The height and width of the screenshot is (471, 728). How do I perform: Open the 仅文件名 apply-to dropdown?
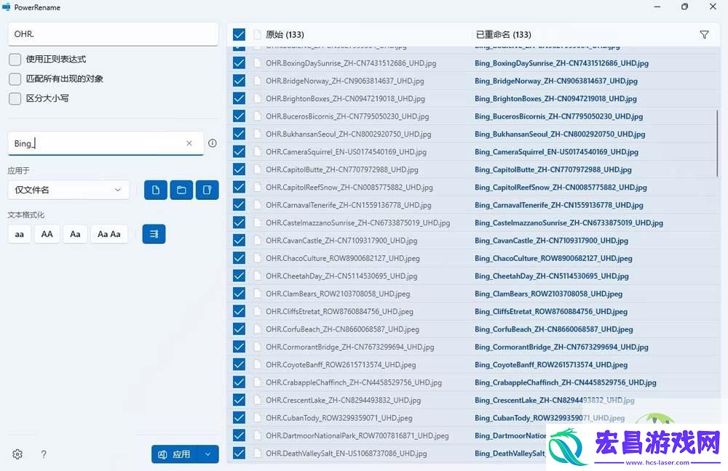click(68, 190)
